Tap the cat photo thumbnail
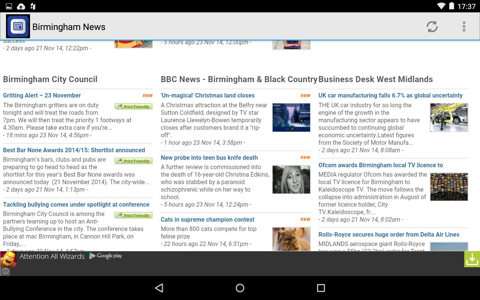This screenshot has width=480, height=300. pyautogui.click(x=291, y=239)
